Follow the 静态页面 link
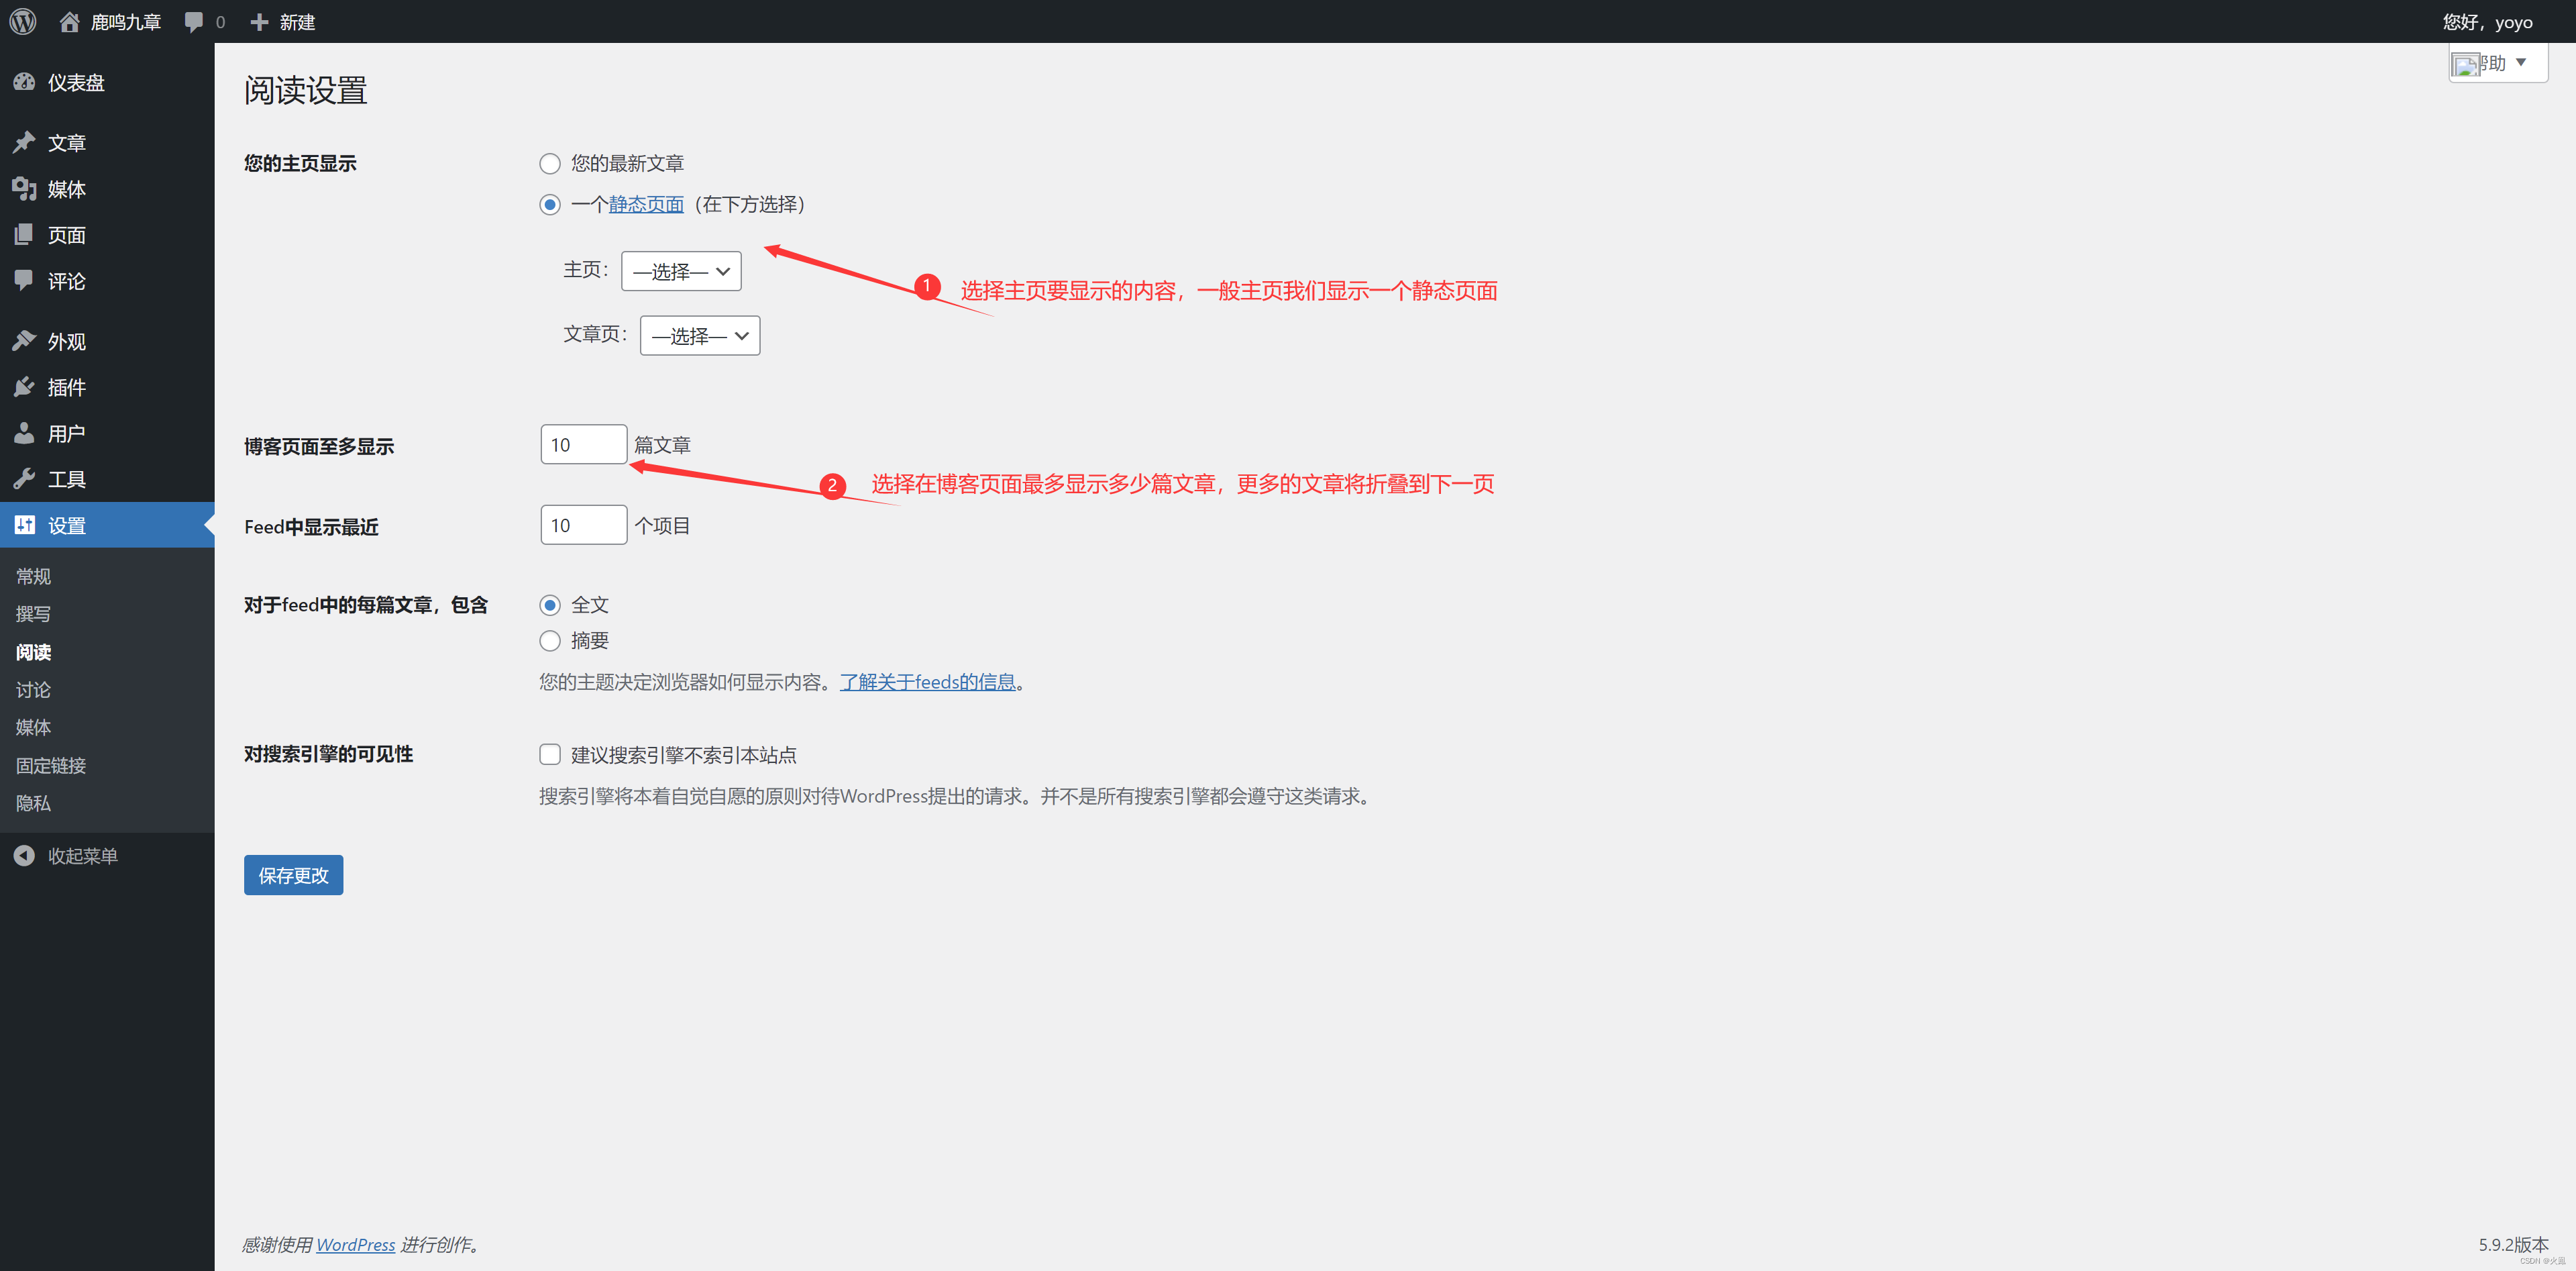 coord(646,204)
